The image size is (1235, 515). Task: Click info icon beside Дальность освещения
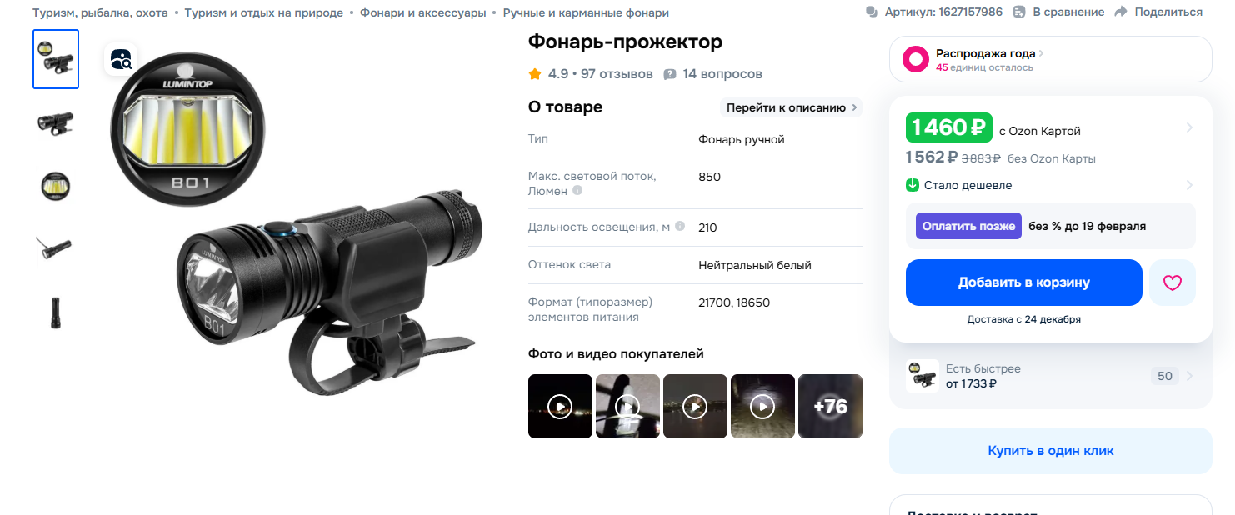pyautogui.click(x=680, y=227)
